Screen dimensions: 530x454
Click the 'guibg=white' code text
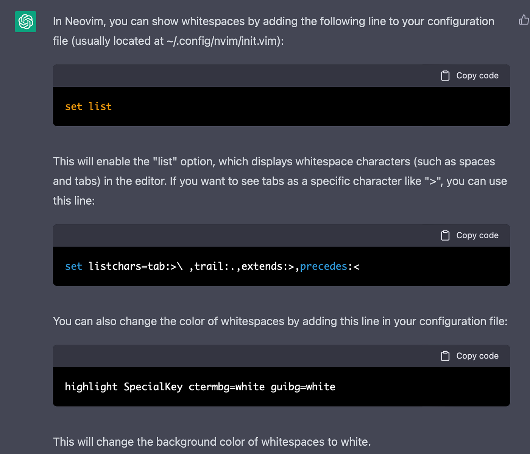(x=303, y=387)
